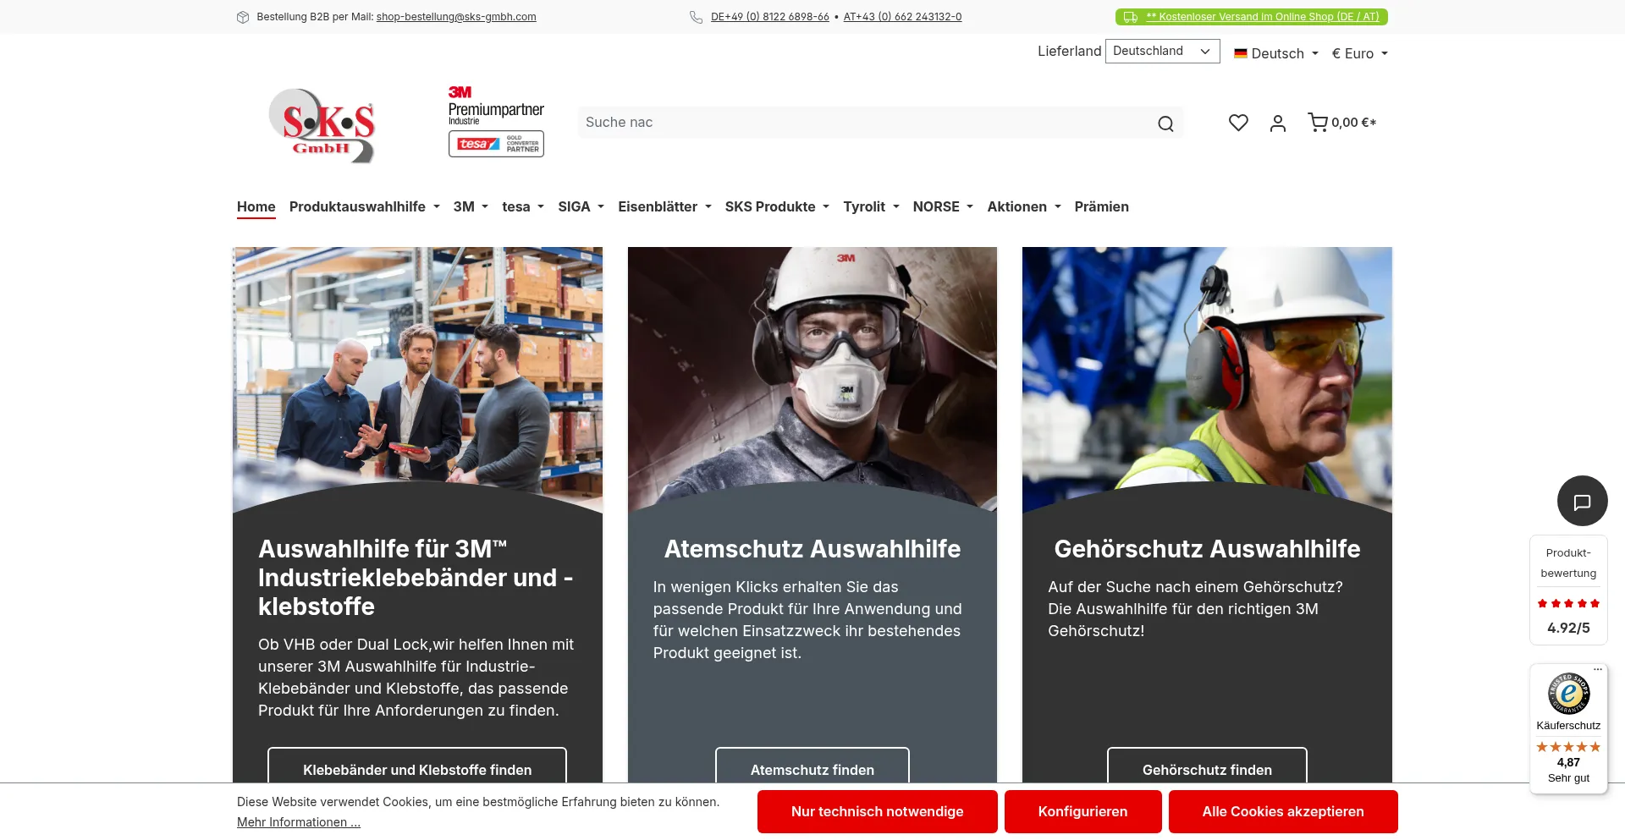The width and height of the screenshot is (1625, 840).
Task: Select the Prämien menu item
Action: point(1101,206)
